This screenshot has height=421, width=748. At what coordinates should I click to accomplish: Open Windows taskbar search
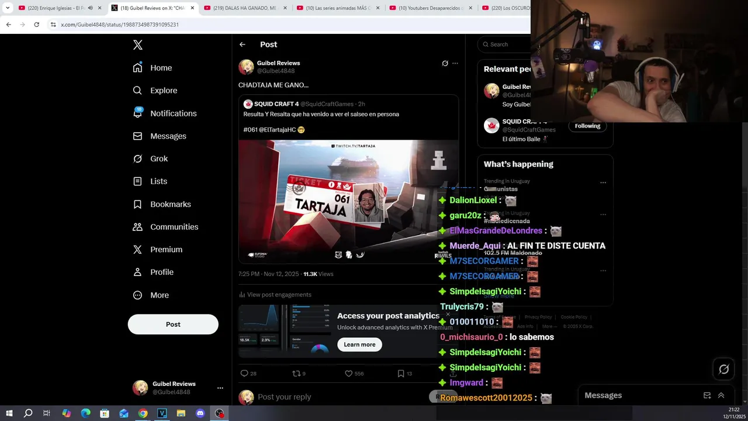28,413
